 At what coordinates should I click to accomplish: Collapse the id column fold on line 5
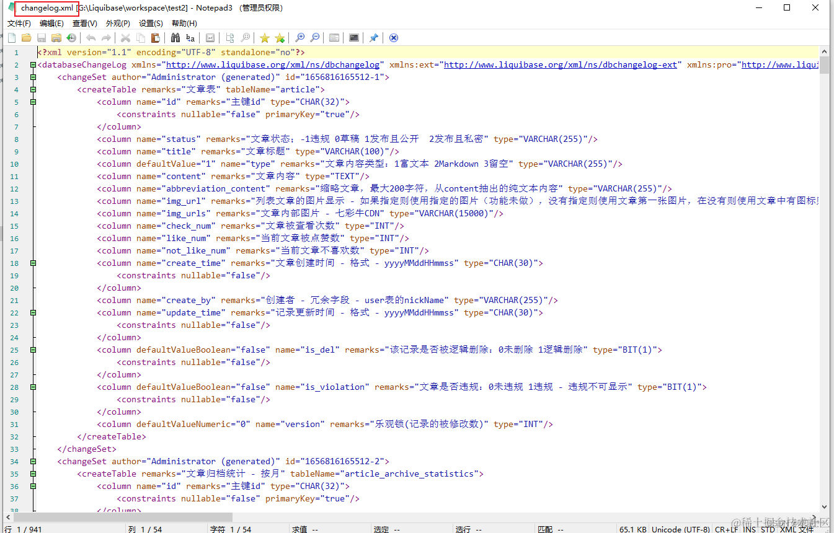coord(33,102)
